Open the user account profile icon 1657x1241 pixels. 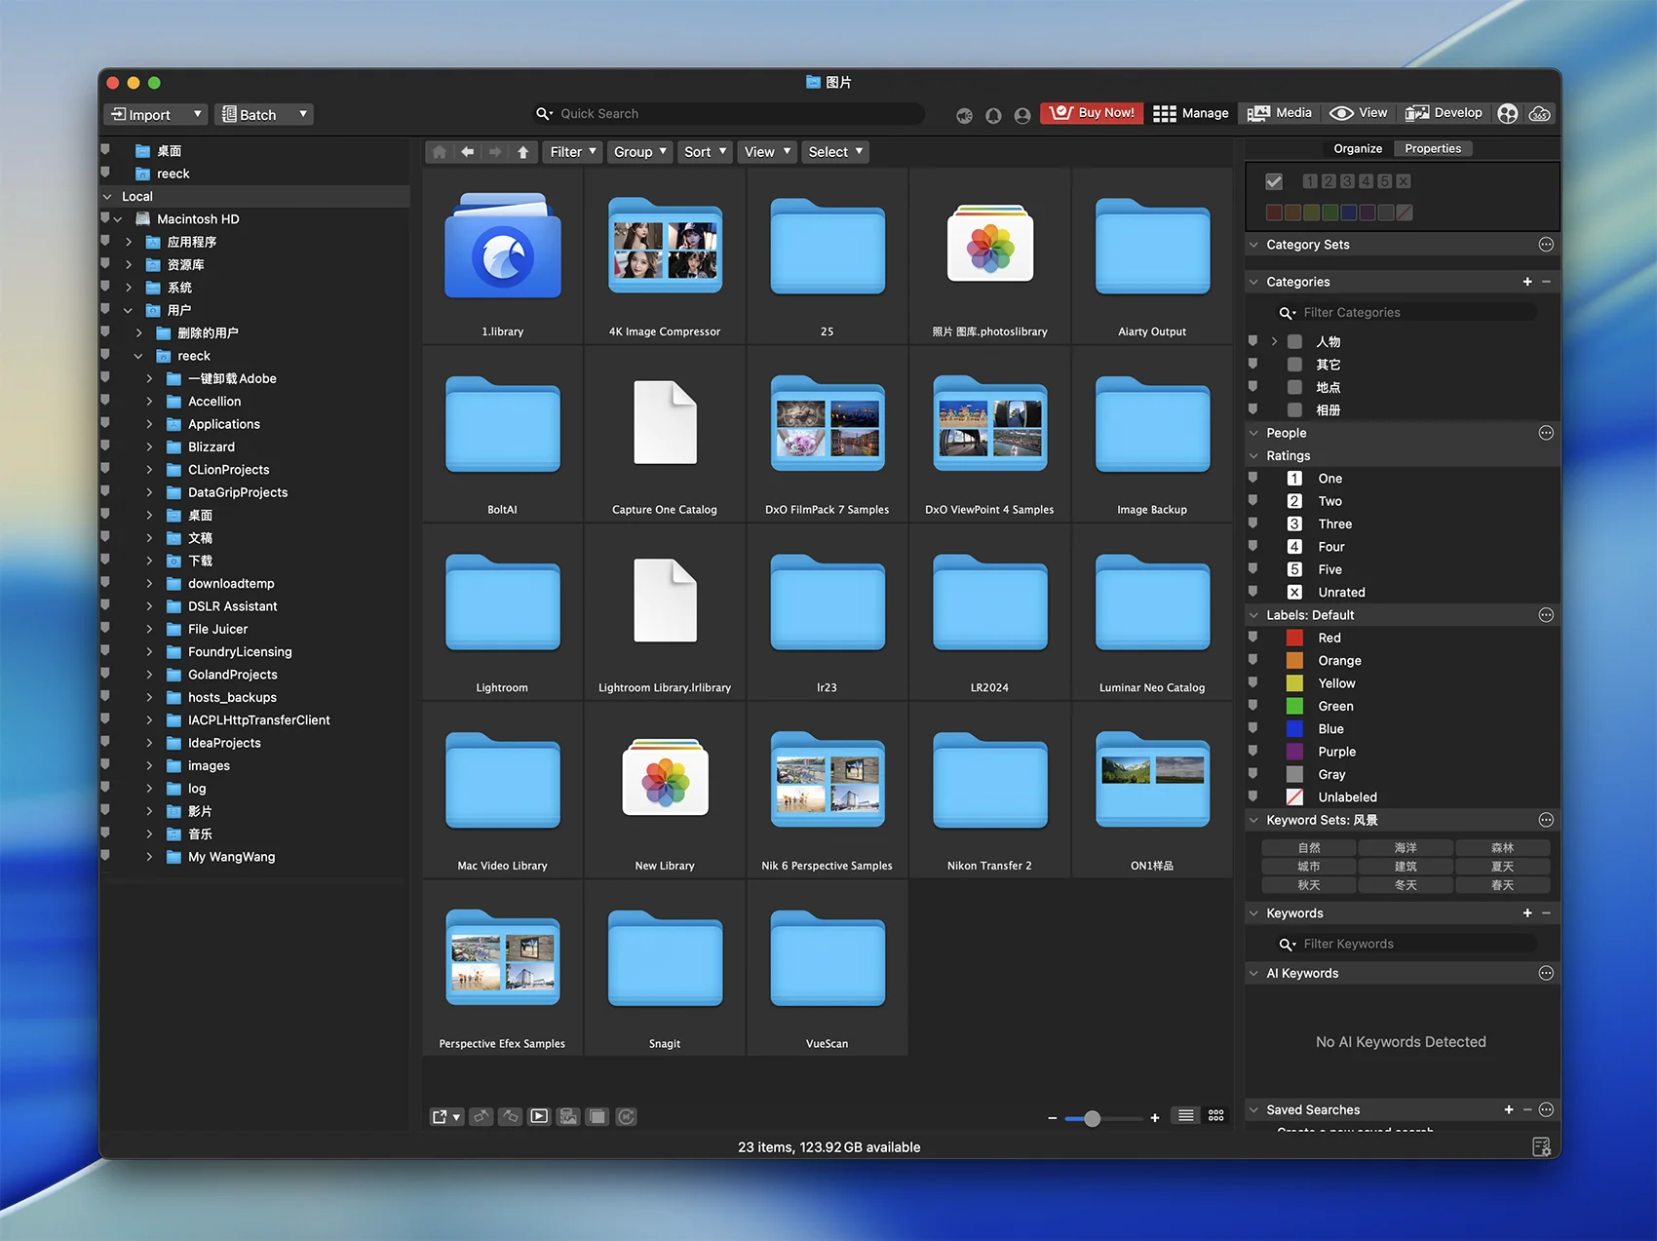(1021, 115)
